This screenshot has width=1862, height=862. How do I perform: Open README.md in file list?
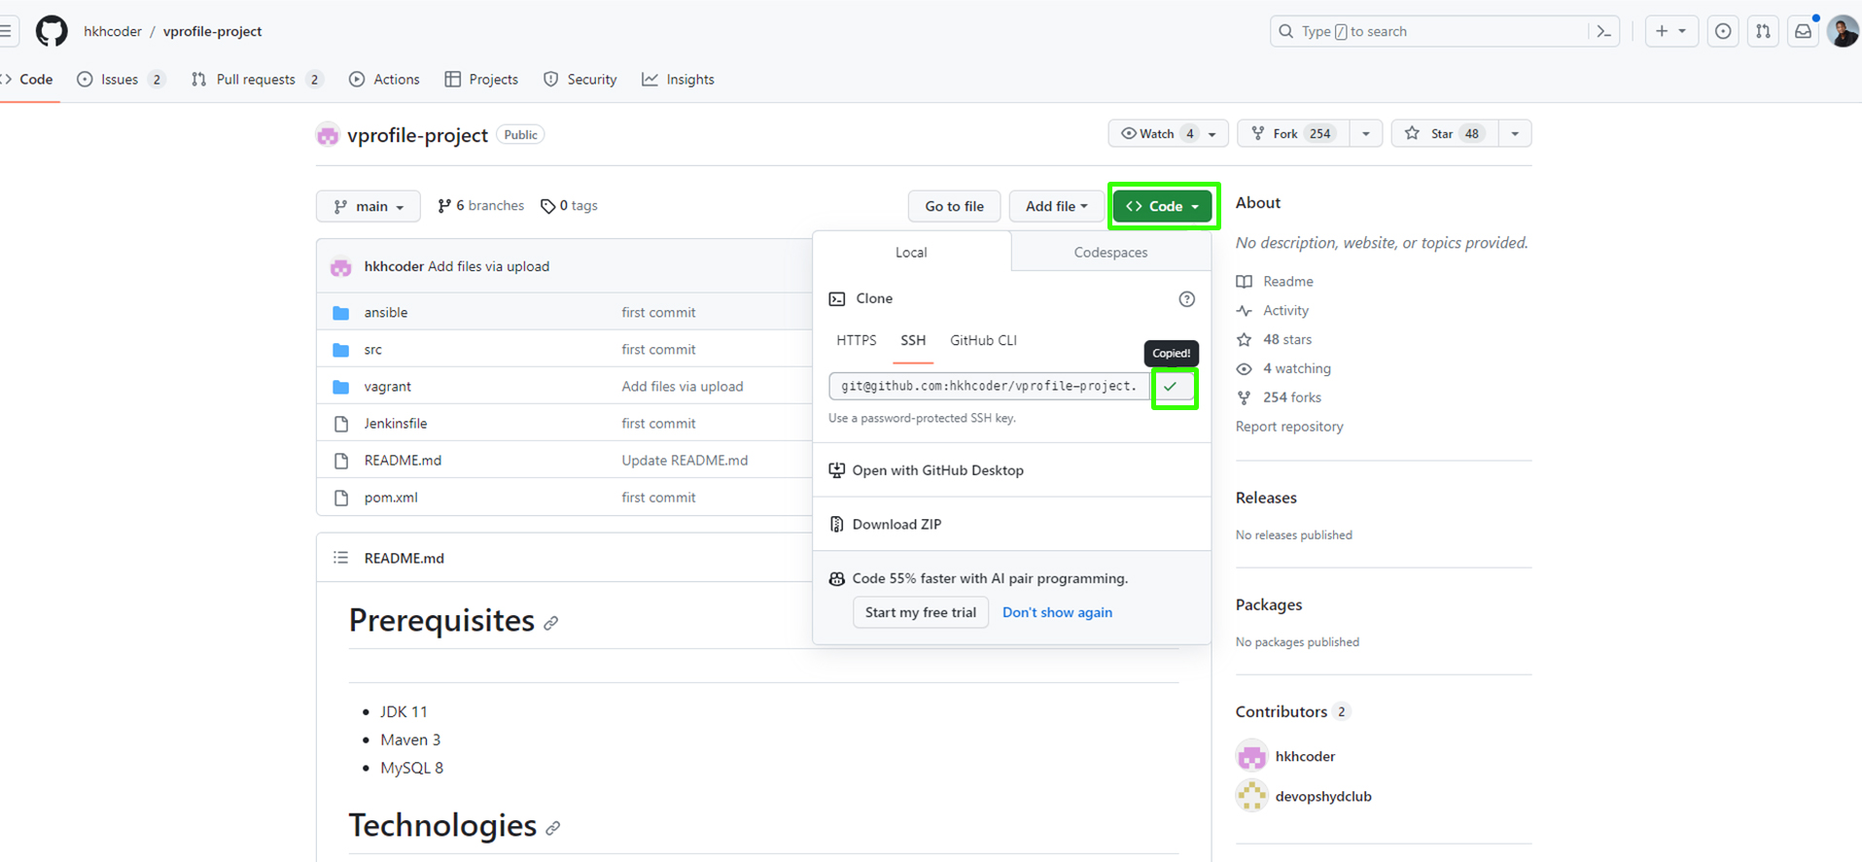pyautogui.click(x=403, y=461)
